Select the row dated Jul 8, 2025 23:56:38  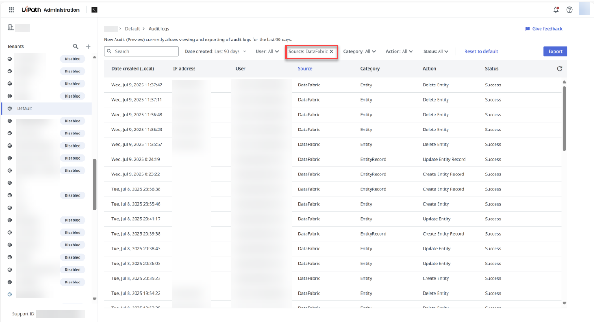(333, 189)
